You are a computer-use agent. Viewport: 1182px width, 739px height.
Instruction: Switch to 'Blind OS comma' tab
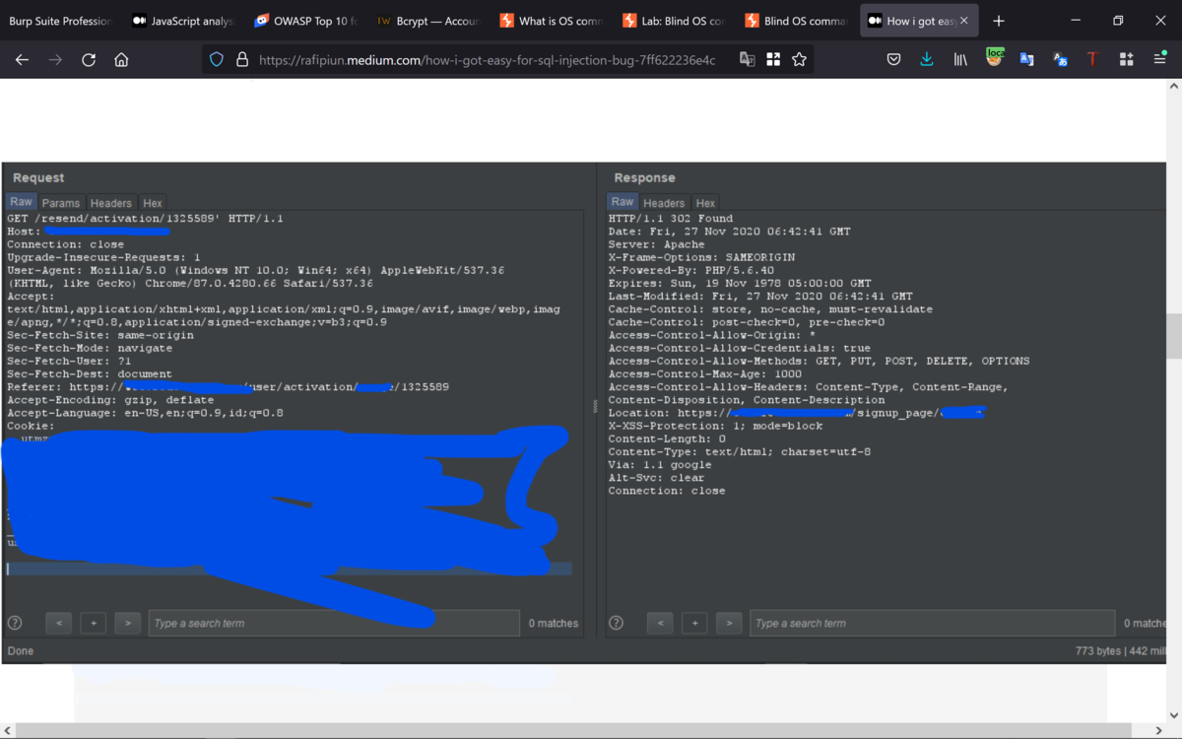[796, 21]
